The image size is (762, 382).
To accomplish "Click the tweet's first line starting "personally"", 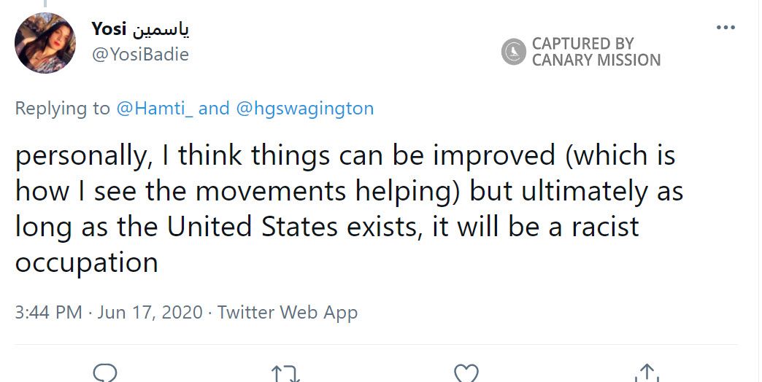I will point(345,156).
